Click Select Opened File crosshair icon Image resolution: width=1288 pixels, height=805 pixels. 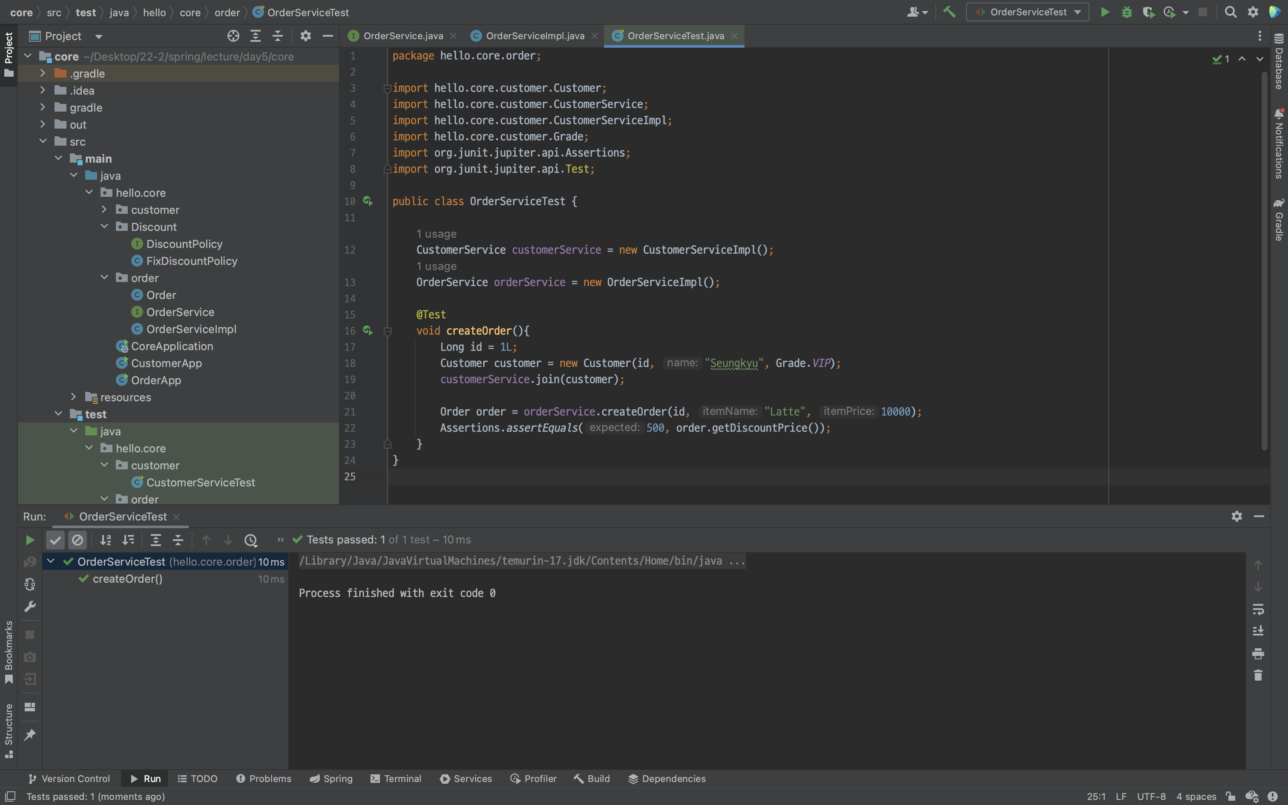[233, 36]
